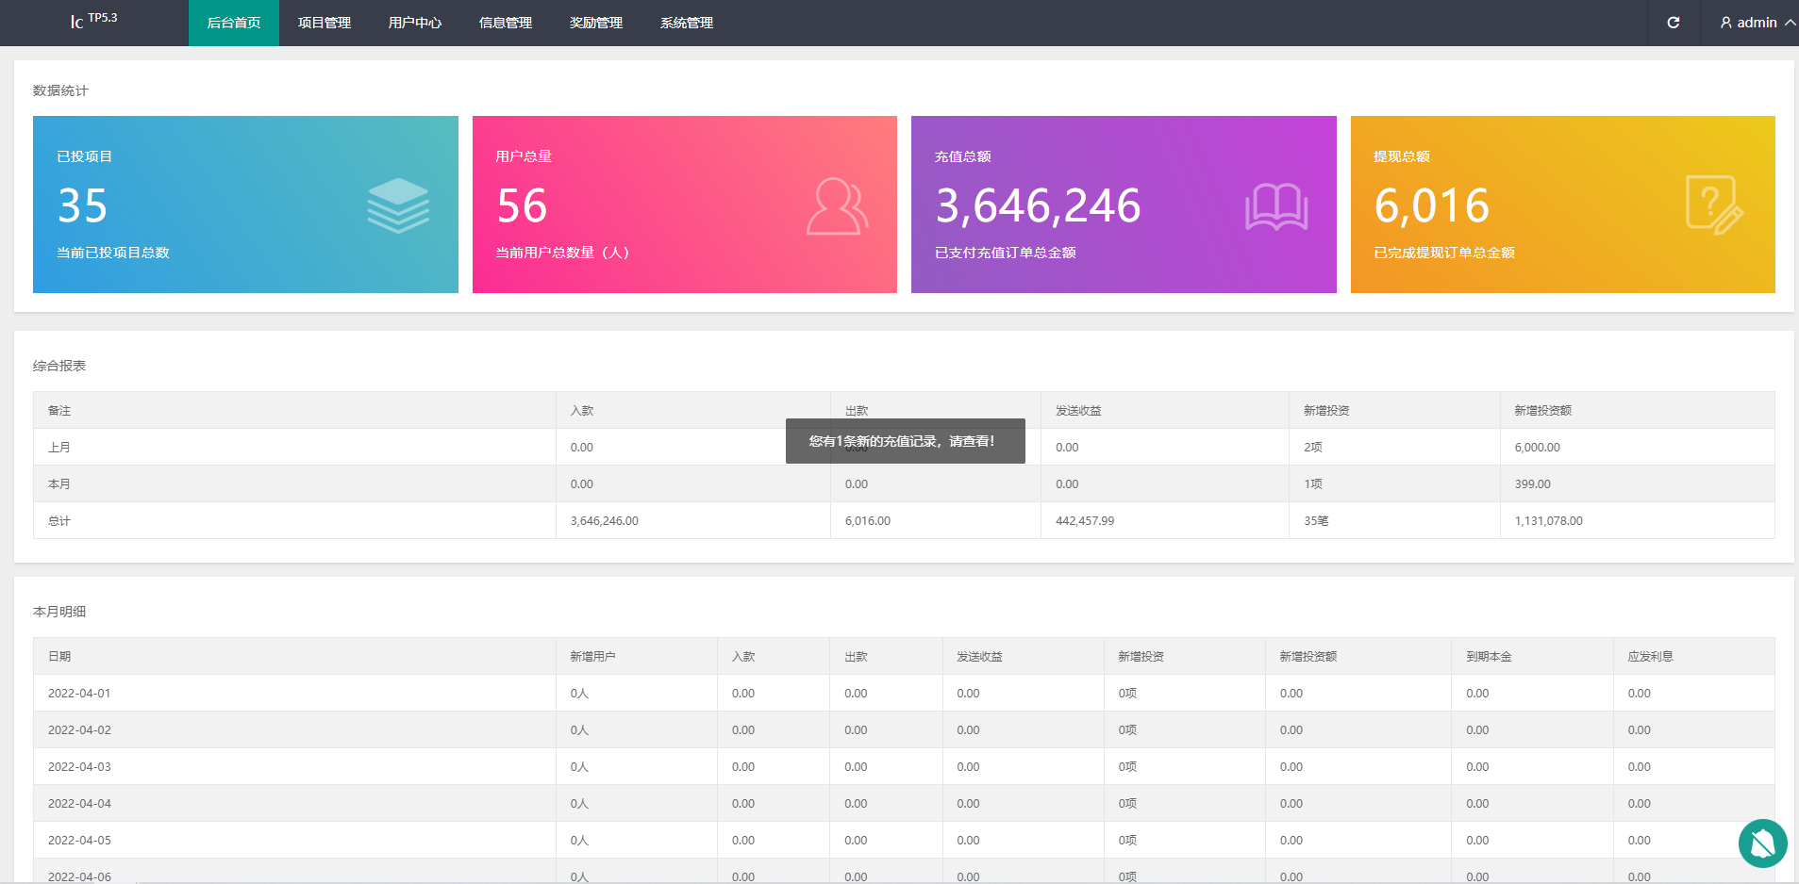Click the layers icon on 已投项目 card

398,205
